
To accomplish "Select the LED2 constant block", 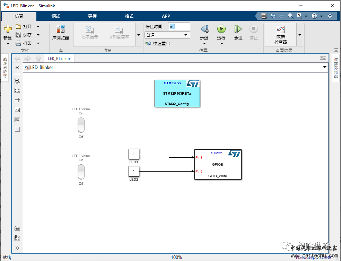I will (134, 171).
